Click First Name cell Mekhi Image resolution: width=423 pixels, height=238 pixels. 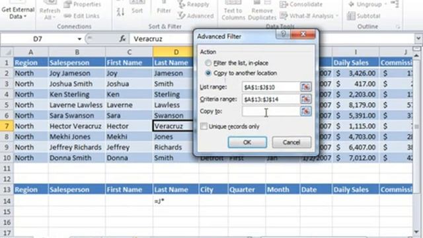[x=130, y=137]
